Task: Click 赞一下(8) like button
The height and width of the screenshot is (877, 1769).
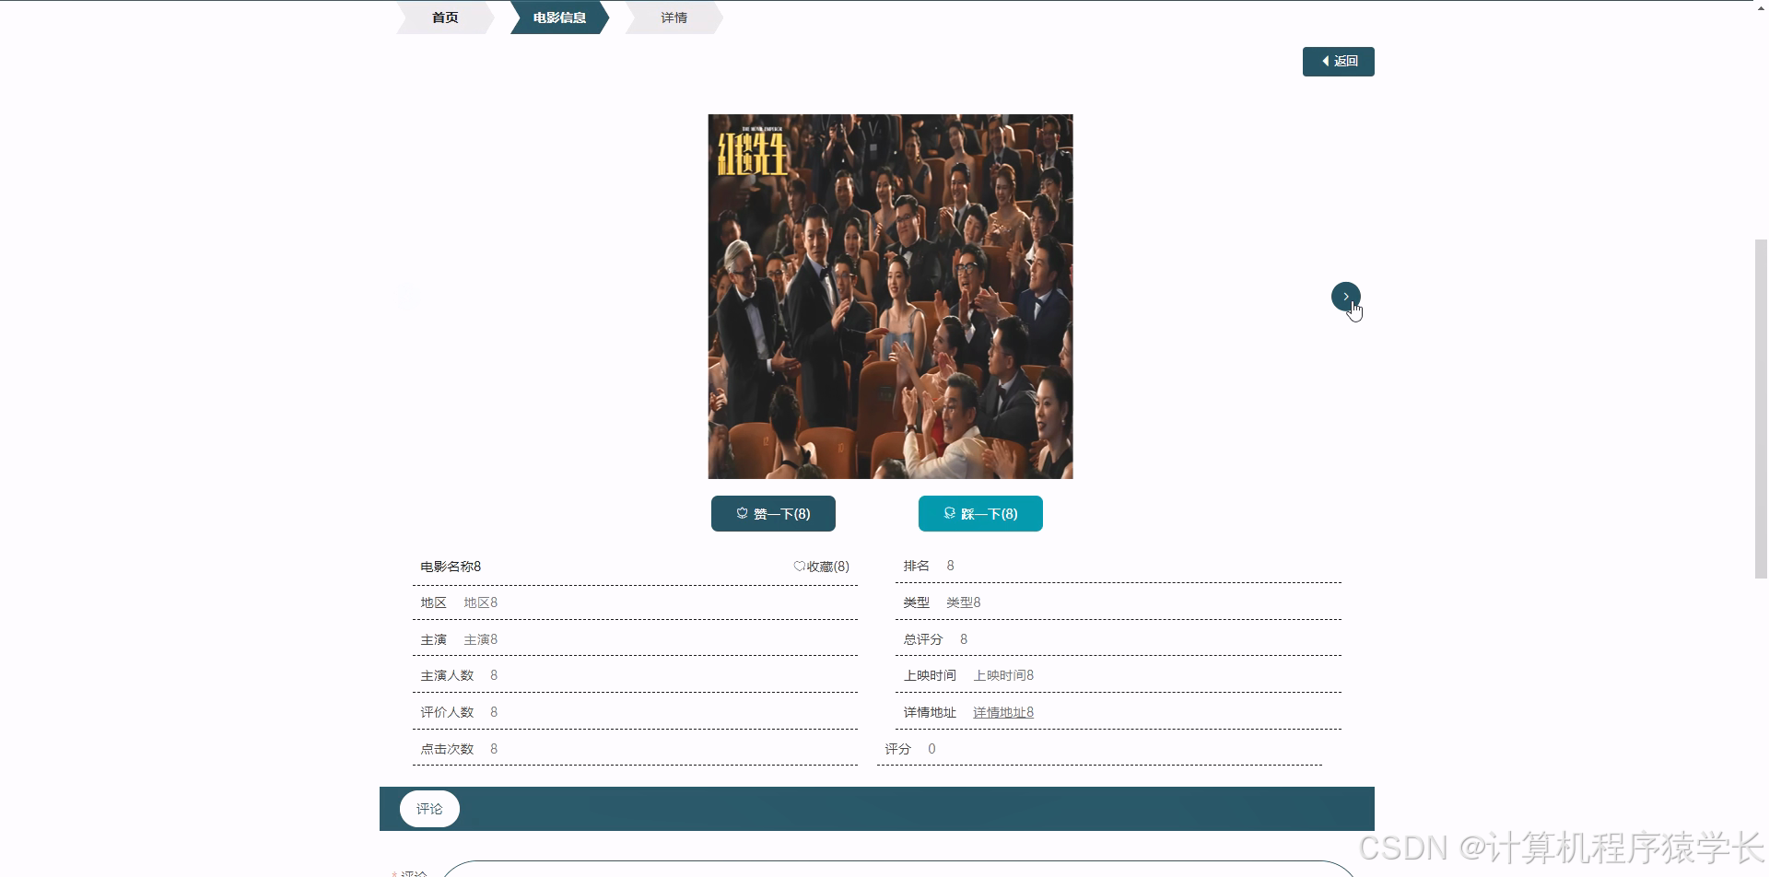Action: [x=773, y=514]
